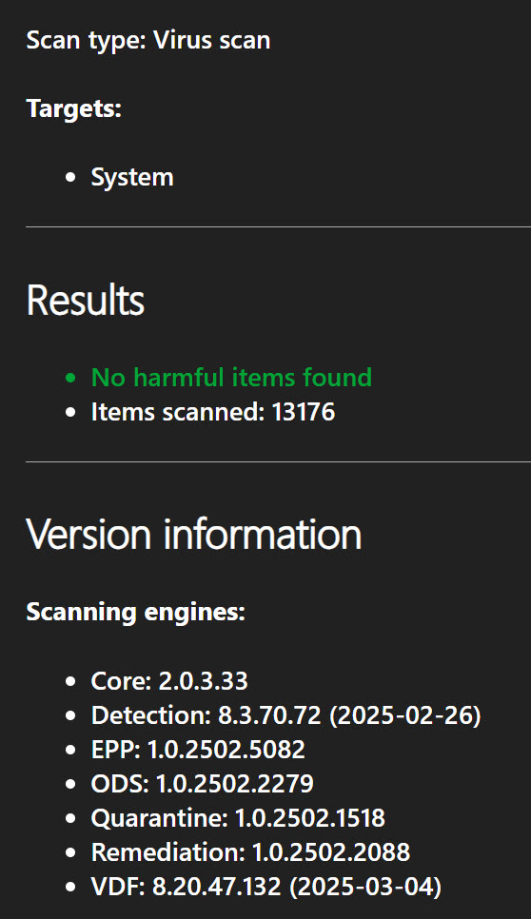Click the bullet beside System target

point(71,178)
